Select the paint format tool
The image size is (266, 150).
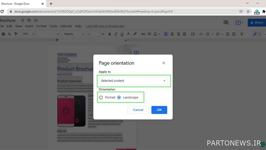tap(16, 34)
